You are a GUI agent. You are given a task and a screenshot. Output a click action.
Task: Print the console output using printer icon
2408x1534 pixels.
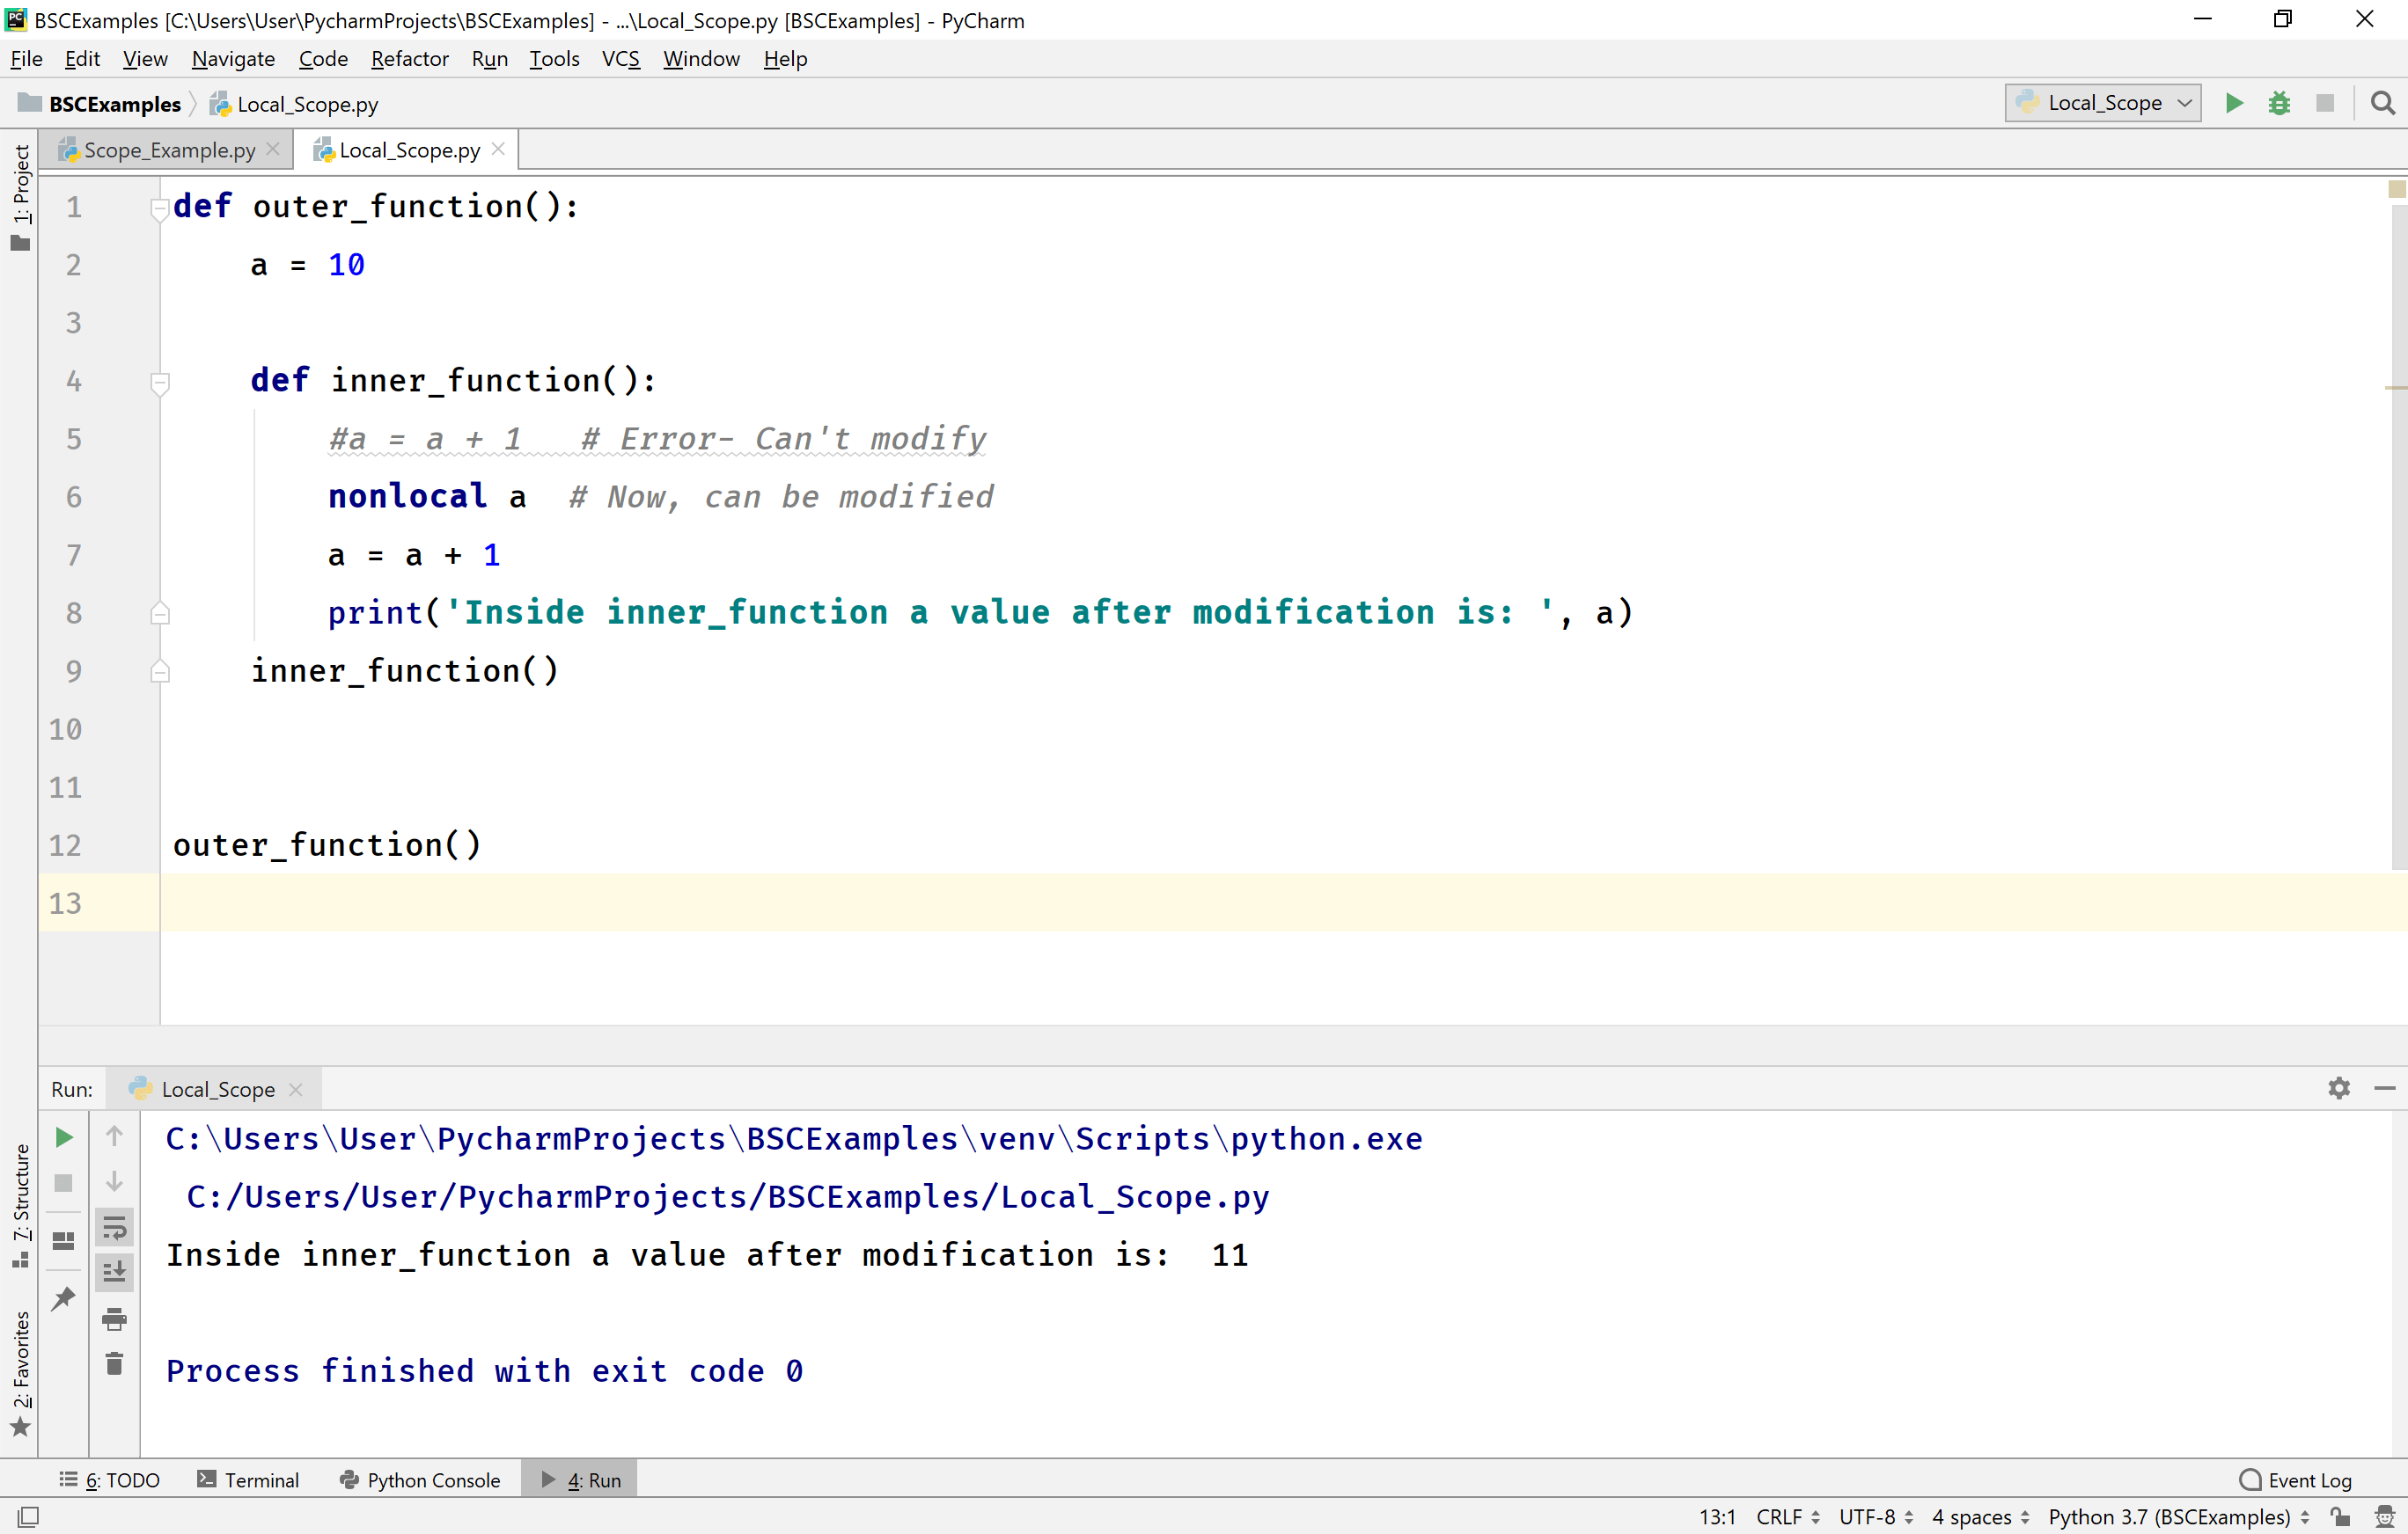click(114, 1319)
